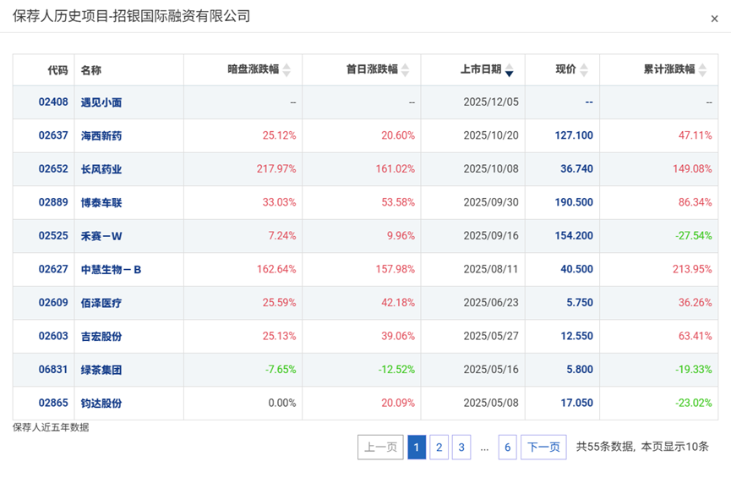Sort by 首日涨跌幅 column arrows

[x=405, y=70]
